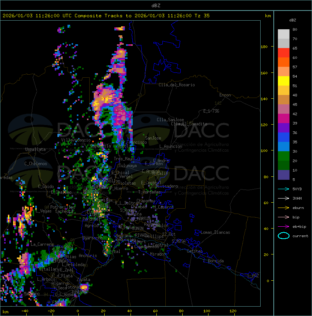Click the 'Clla.SanJose' map label
The image size is (312, 316).
coord(170,120)
